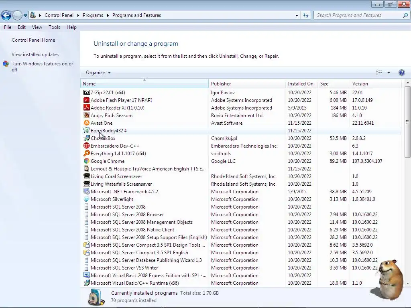The image size is (411, 308).
Task: Open the File menu
Action: 8,27
